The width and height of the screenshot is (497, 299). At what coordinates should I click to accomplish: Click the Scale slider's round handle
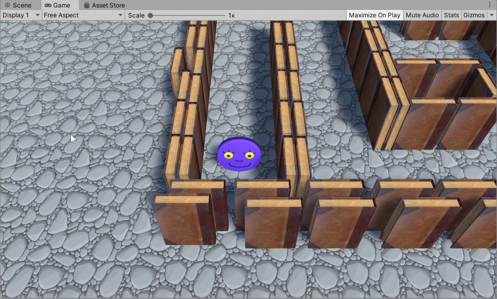point(150,15)
